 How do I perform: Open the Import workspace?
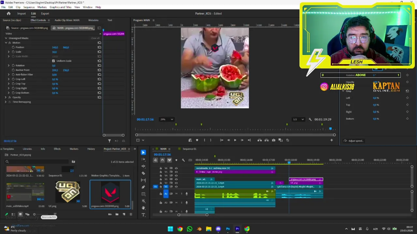pyautogui.click(x=22, y=13)
